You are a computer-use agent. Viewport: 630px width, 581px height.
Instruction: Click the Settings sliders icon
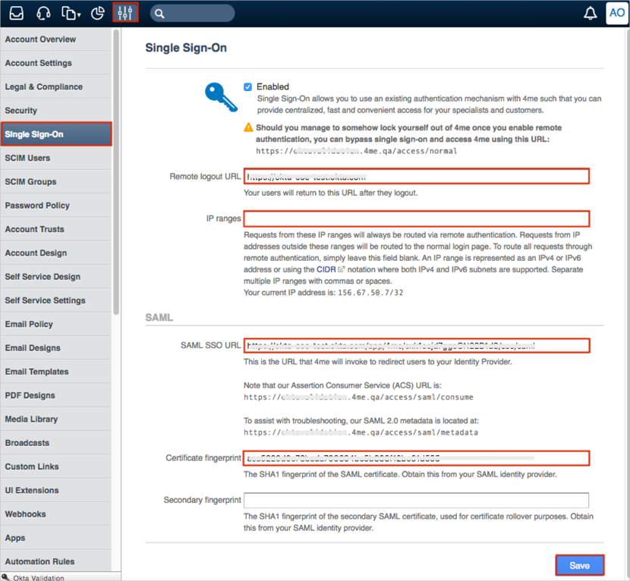pyautogui.click(x=125, y=13)
